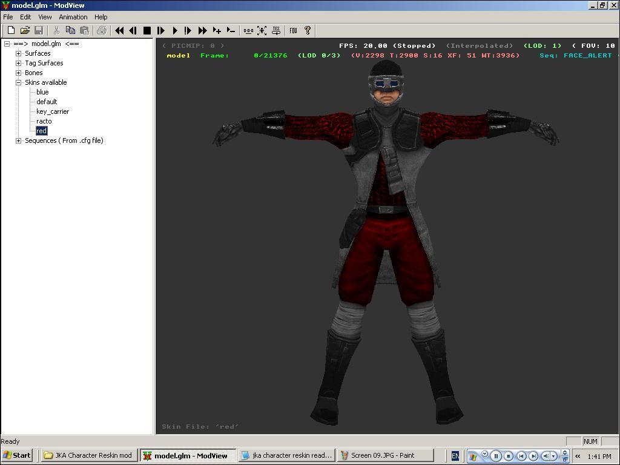This screenshot has height=465, width=620.
Task: Expand the Sequences (From .cfg file) node
Action: point(19,140)
